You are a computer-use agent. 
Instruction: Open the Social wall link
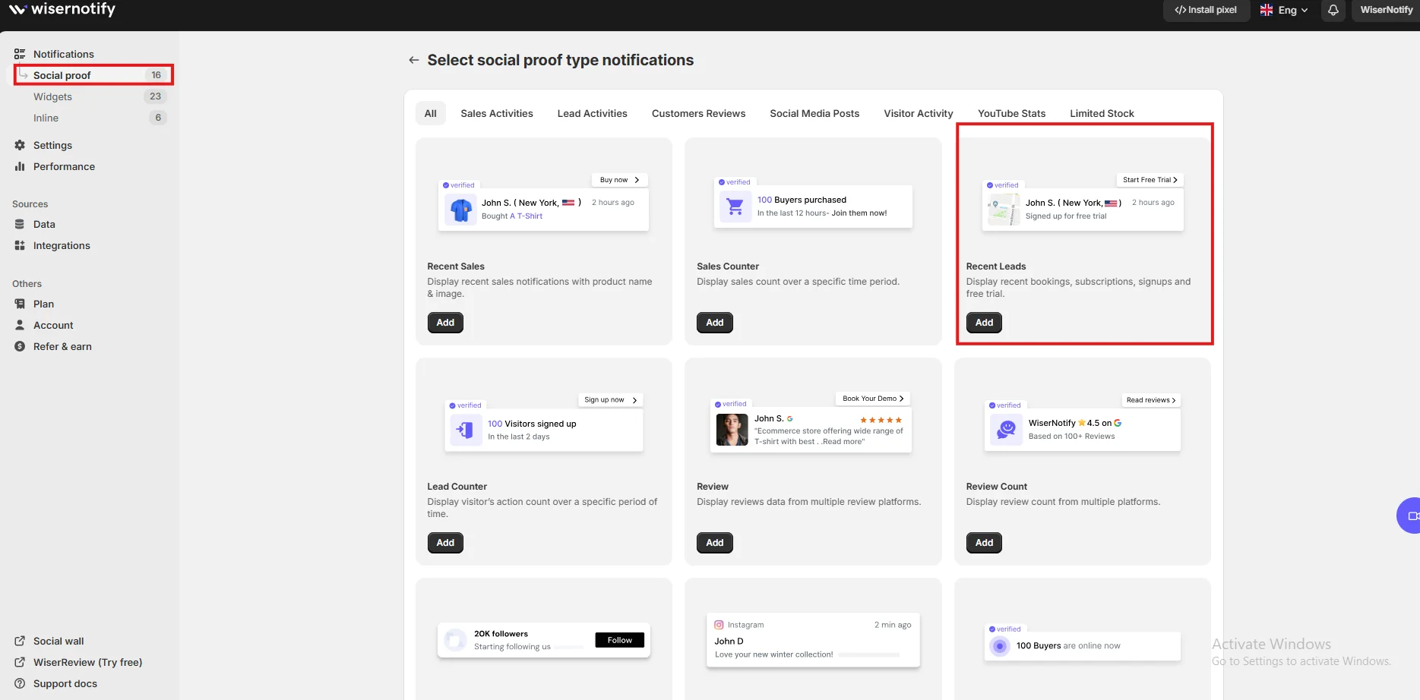[59, 641]
